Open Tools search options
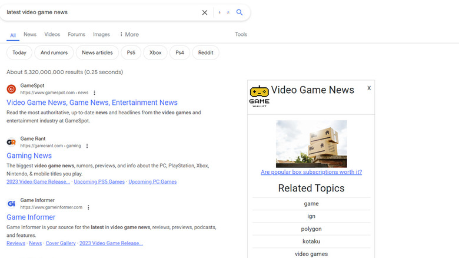 pos(241,35)
